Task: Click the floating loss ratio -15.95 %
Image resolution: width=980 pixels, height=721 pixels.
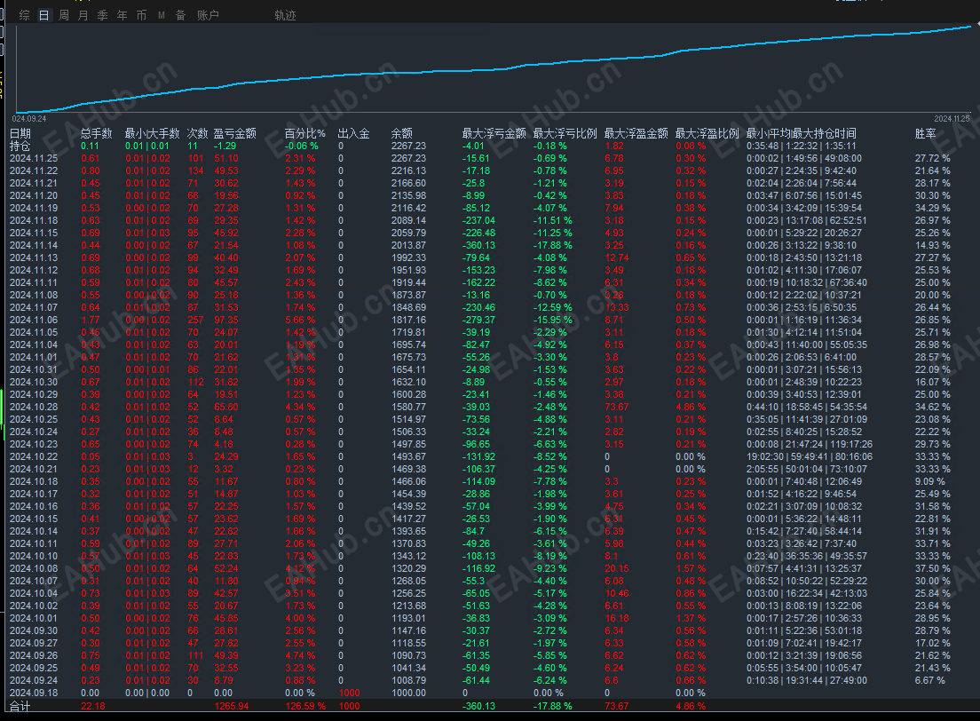Action: click(x=552, y=320)
